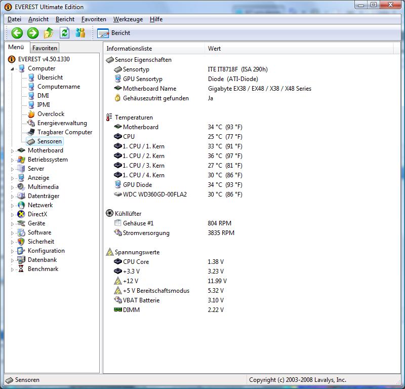405x389 pixels.
Task: Go forward with the green right arrow
Action: click(33, 33)
